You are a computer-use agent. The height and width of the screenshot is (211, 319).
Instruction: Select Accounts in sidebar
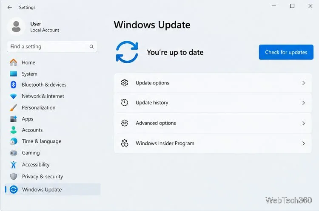click(32, 130)
